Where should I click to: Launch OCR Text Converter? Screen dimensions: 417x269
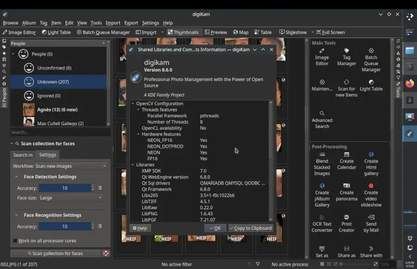click(322, 224)
